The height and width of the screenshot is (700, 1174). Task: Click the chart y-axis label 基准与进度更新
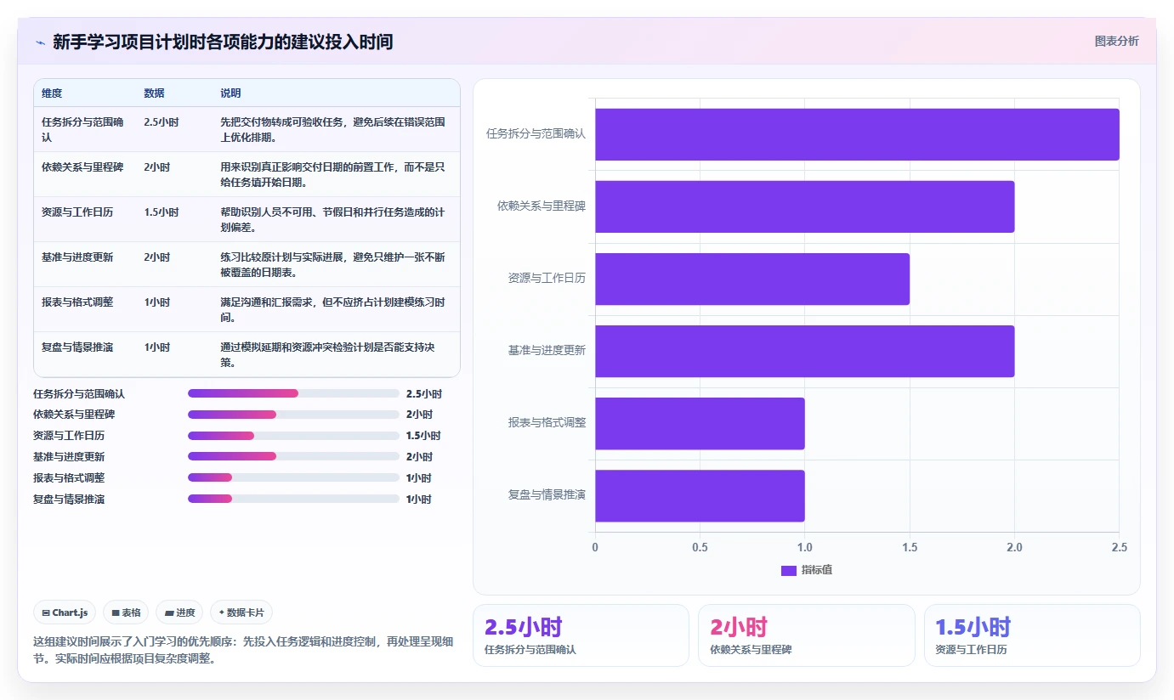pos(547,350)
